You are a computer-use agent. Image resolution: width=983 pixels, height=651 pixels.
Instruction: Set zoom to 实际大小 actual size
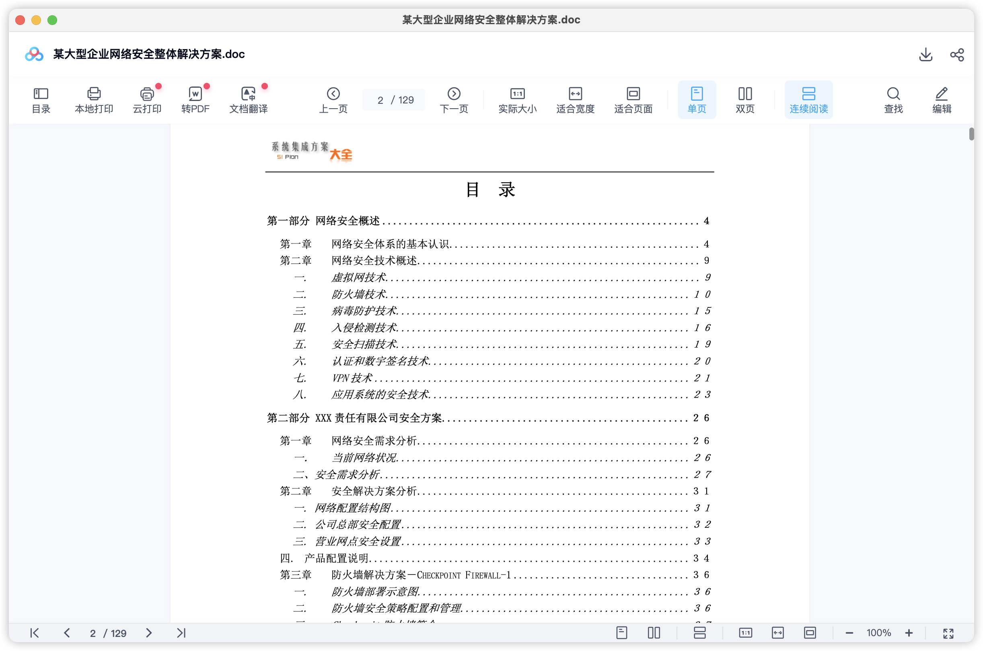pos(517,100)
